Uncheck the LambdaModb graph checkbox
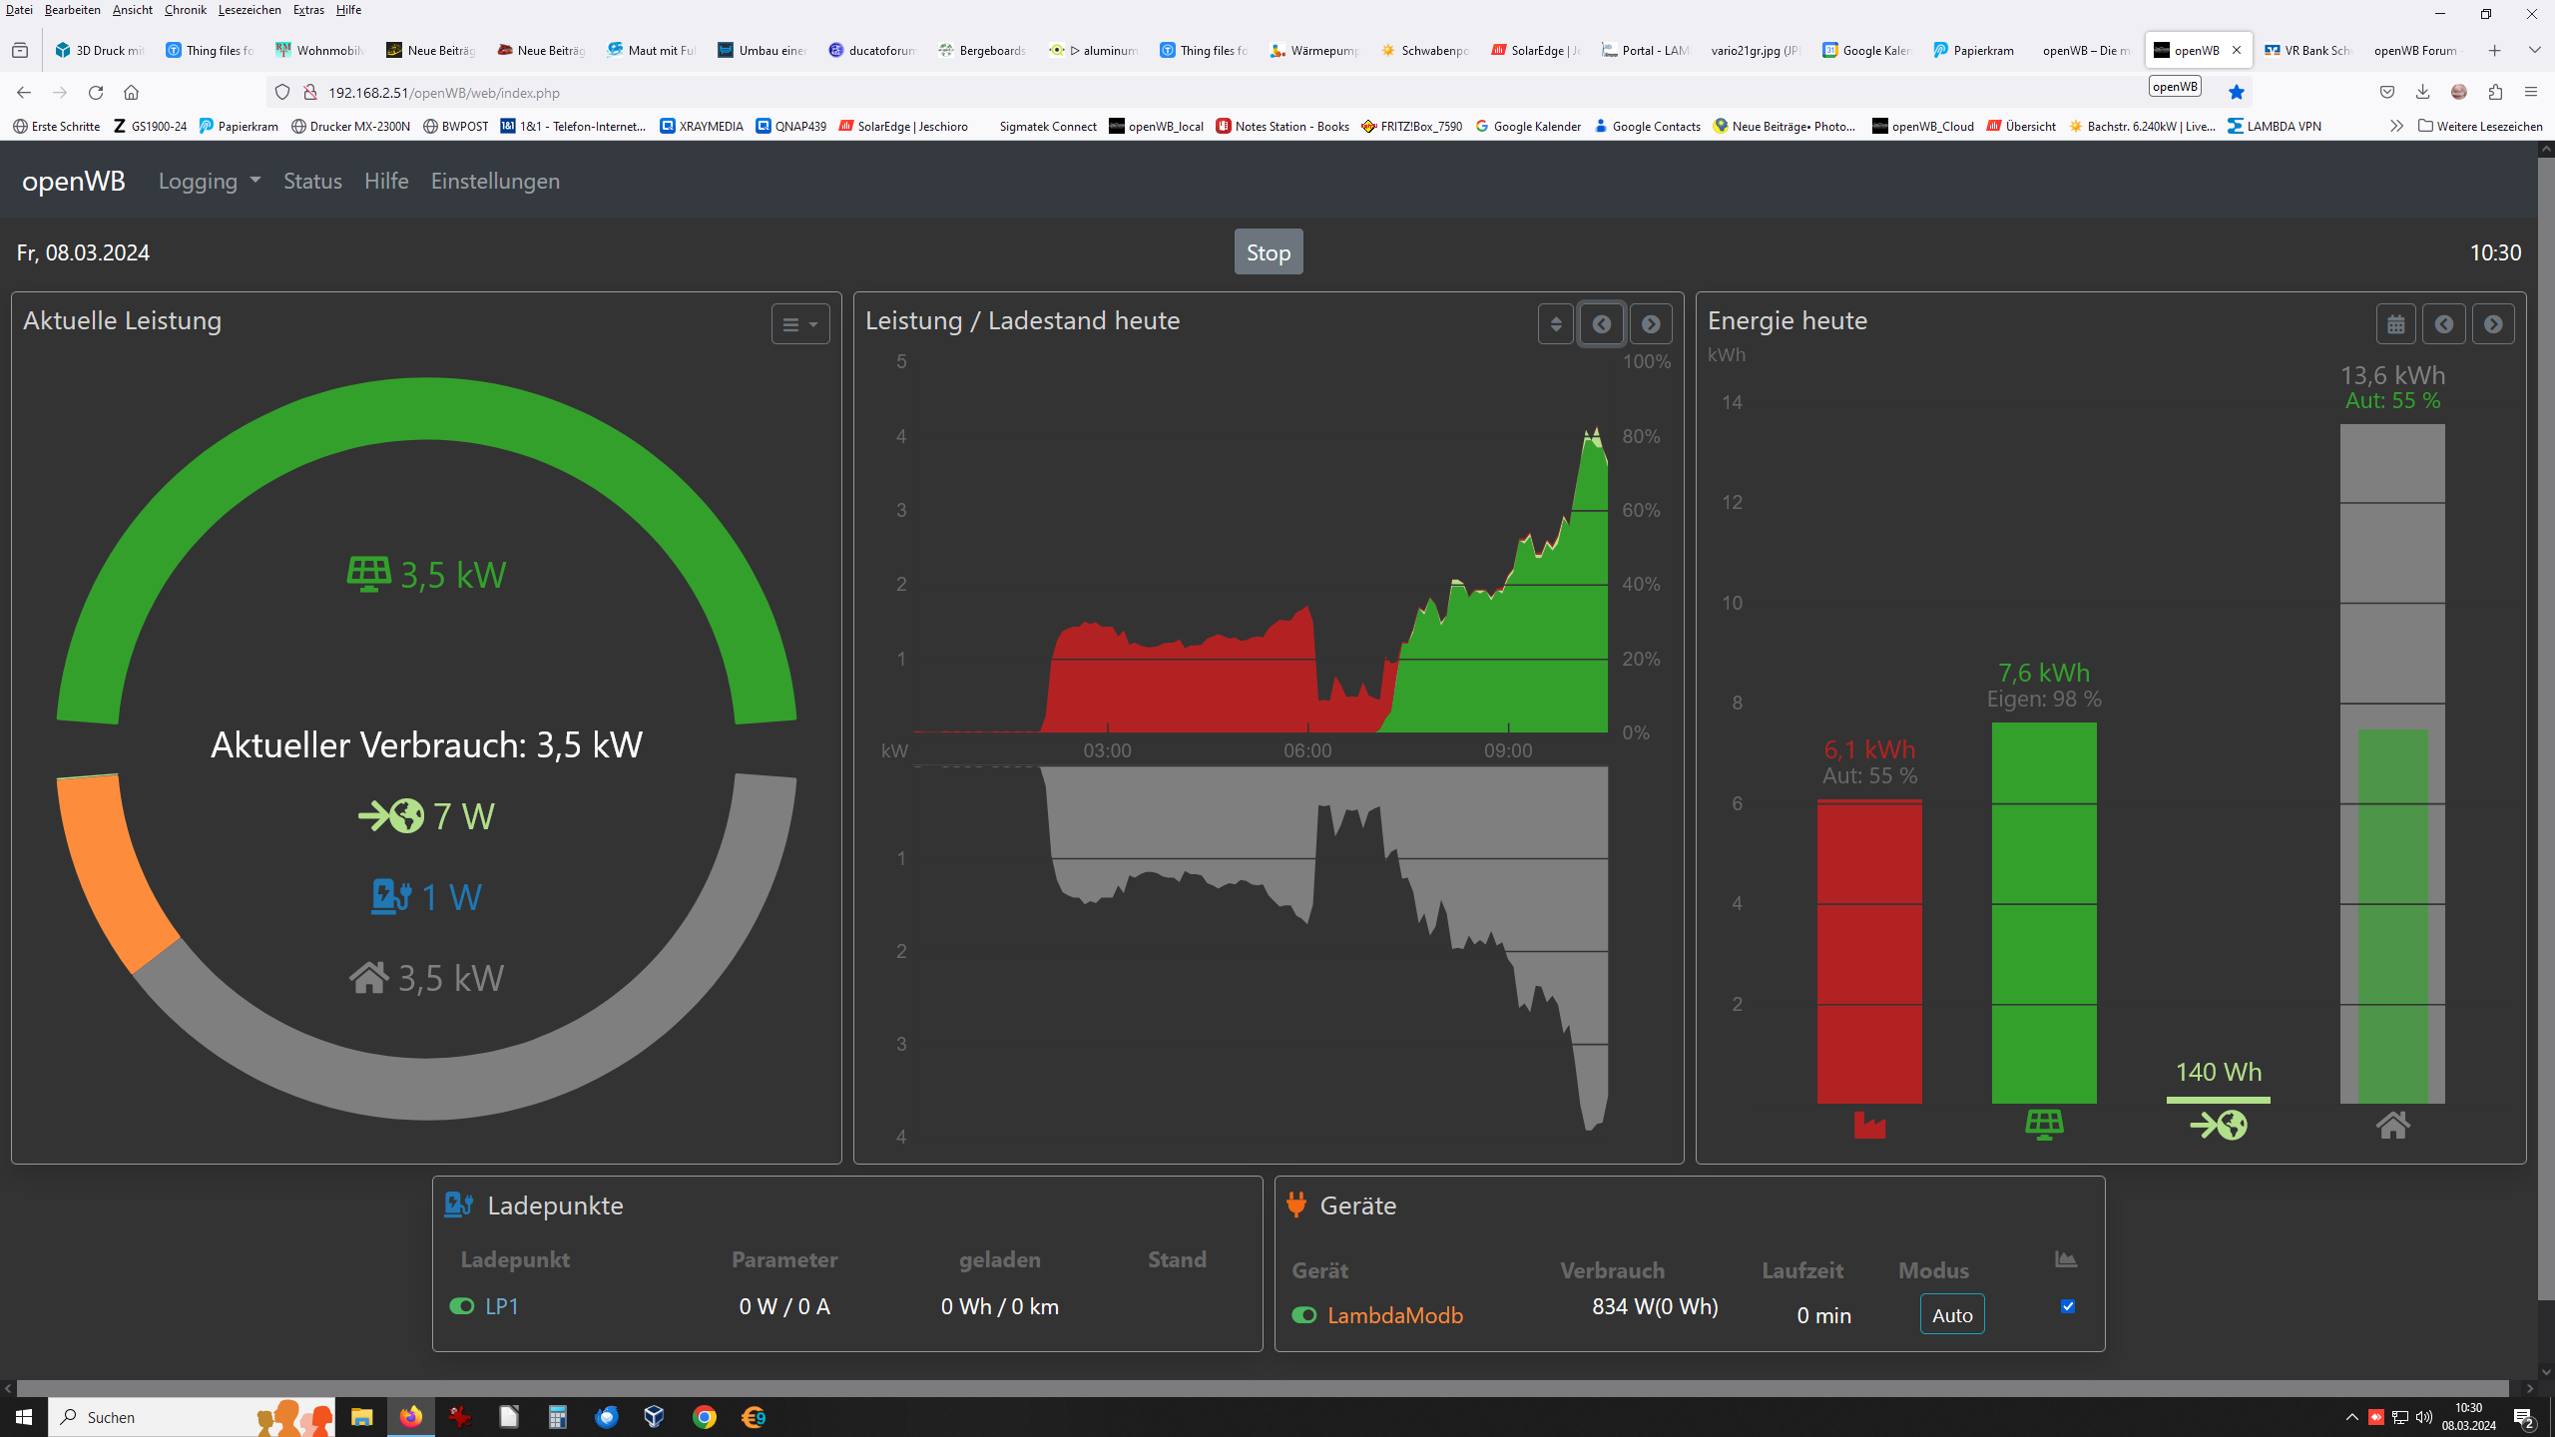The width and height of the screenshot is (2555, 1437). coord(2068,1306)
